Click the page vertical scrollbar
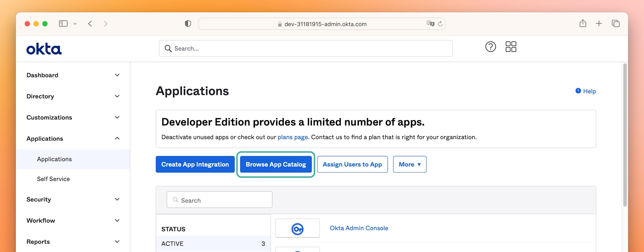This screenshot has width=644, height=252. tap(625, 135)
